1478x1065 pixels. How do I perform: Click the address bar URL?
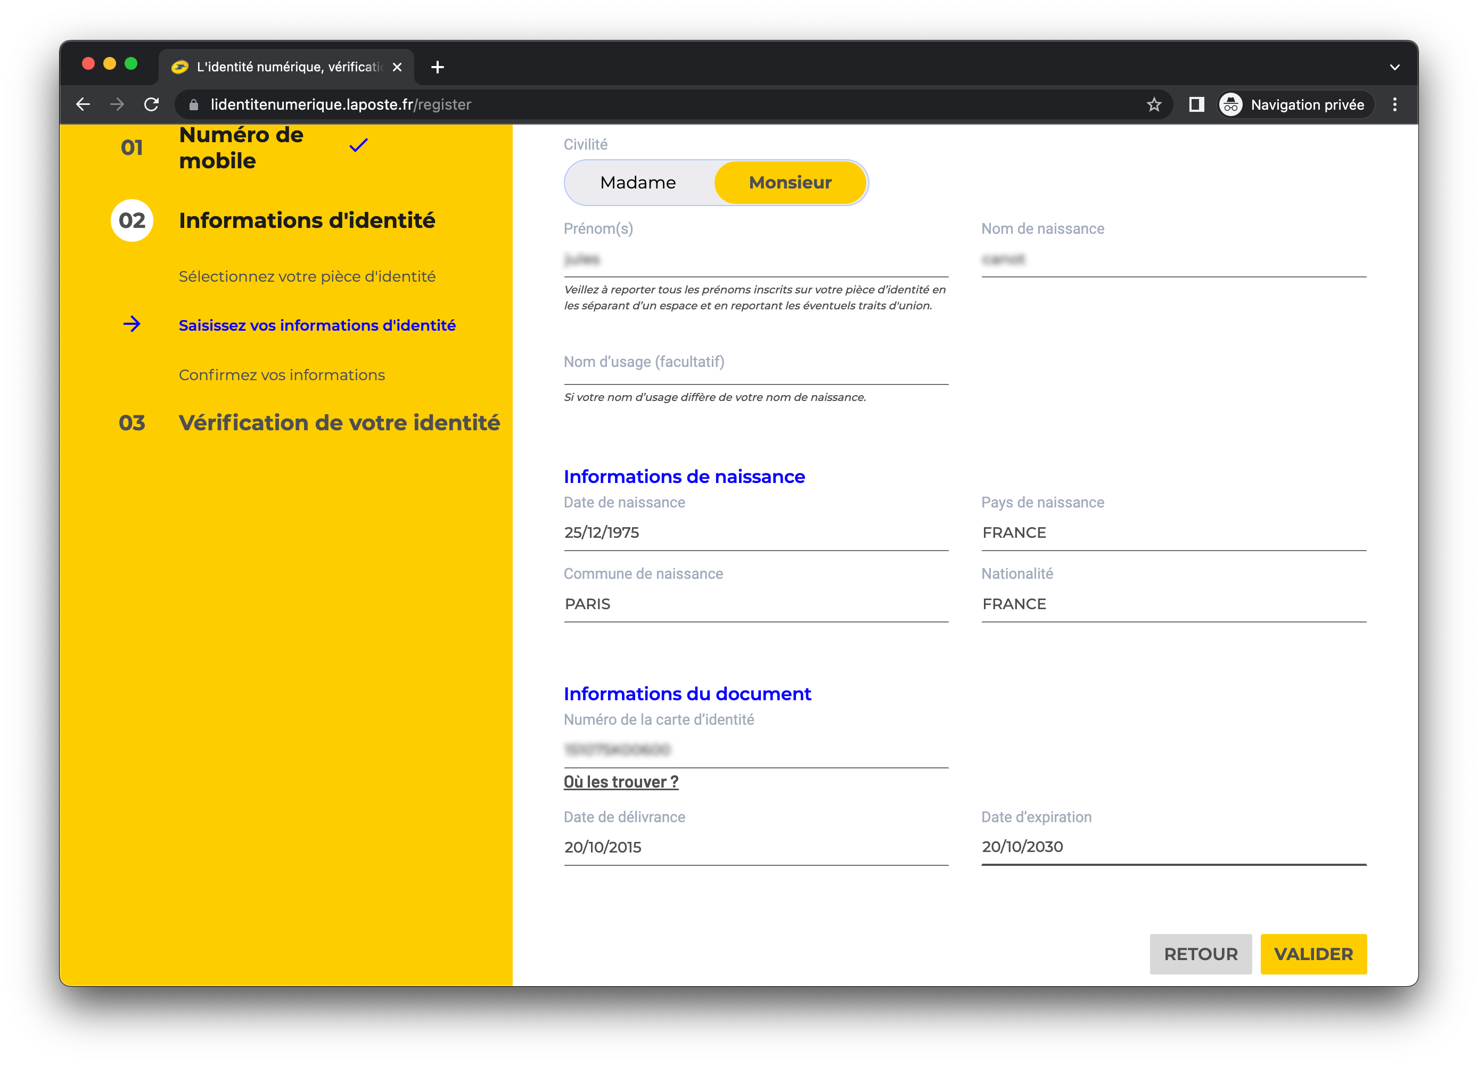click(340, 104)
